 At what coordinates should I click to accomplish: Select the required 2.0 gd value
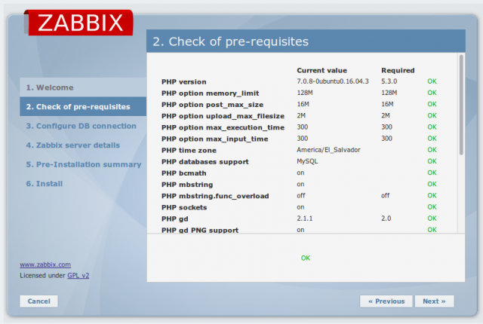click(386, 219)
